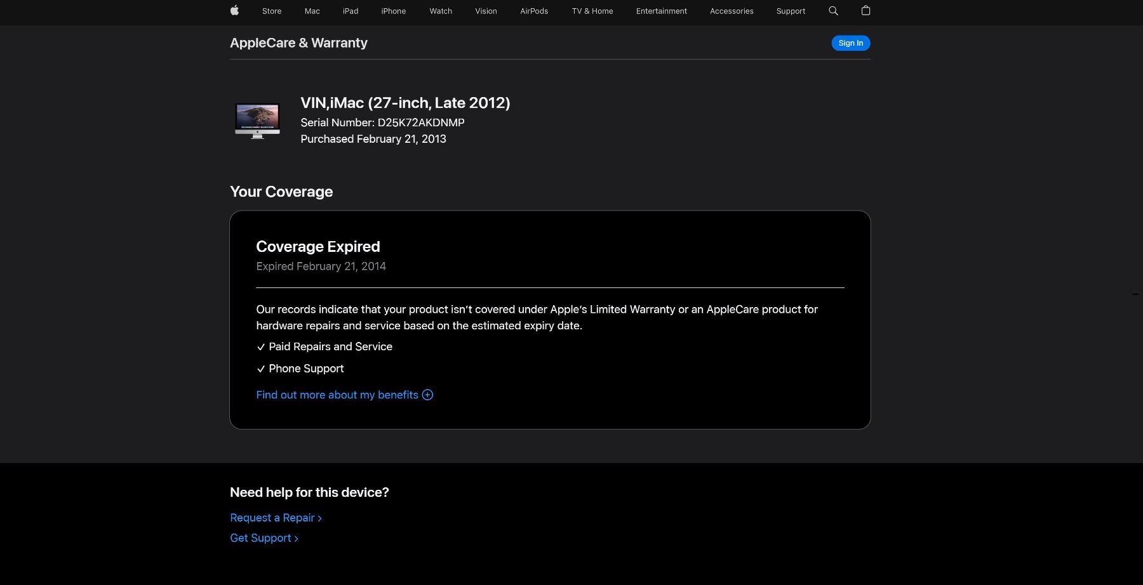Viewport: 1143px width, 585px height.
Task: Open the Accessories menu
Action: pyautogui.click(x=732, y=11)
